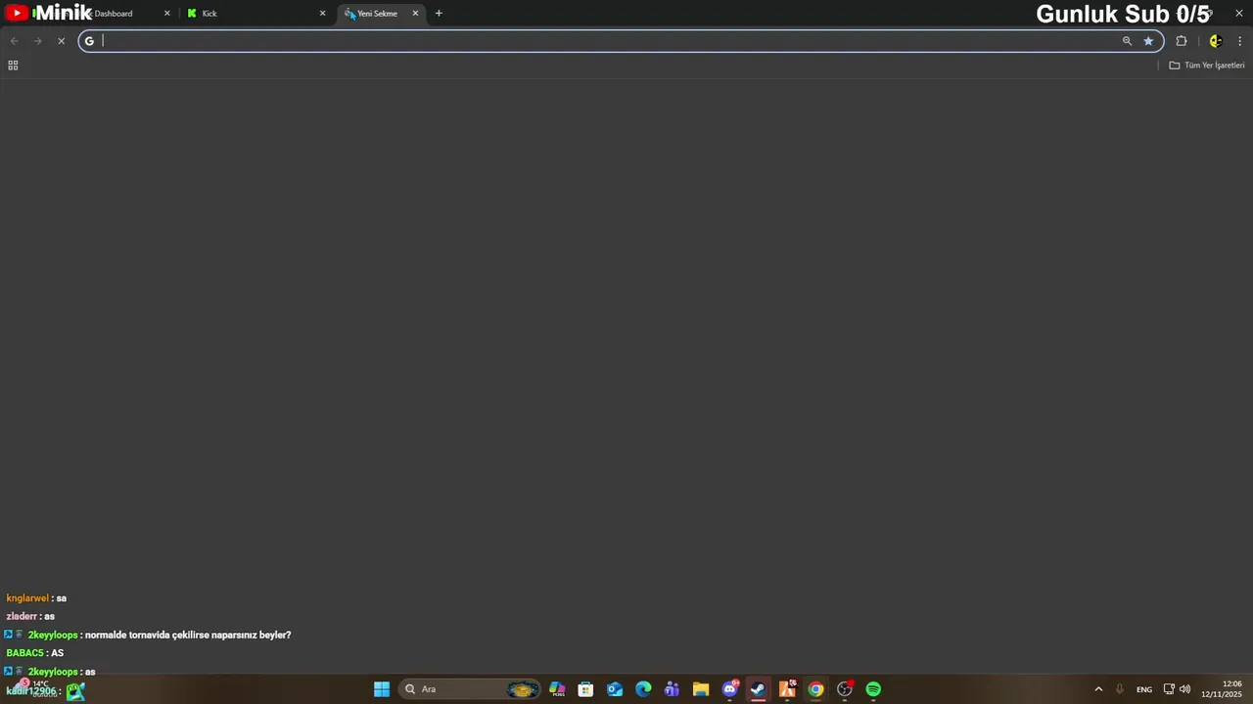Open Spotify from the taskbar
This screenshot has width=1253, height=704.
[873, 689]
